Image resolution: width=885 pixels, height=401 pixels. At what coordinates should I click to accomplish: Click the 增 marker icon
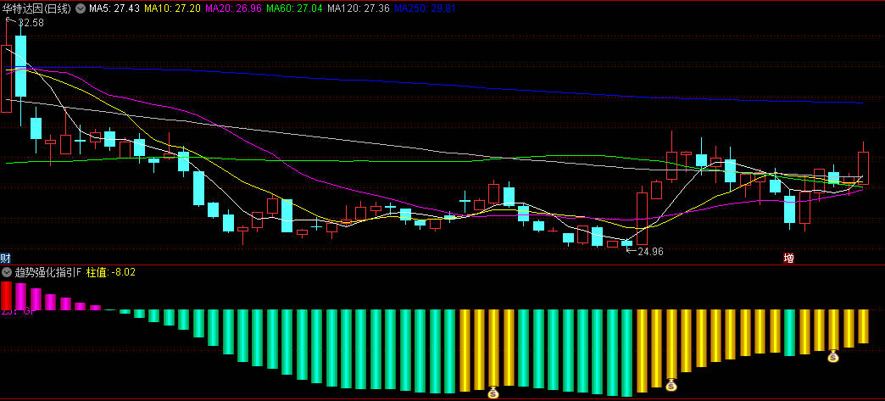point(788,258)
